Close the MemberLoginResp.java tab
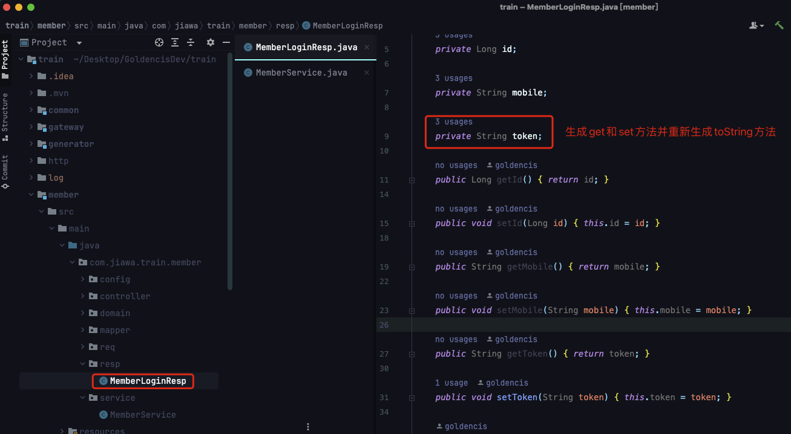Viewport: 791px width, 434px height. [367, 47]
